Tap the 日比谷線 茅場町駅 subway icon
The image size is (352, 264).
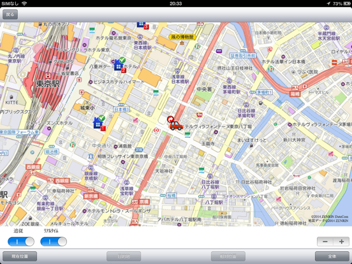click(x=246, y=105)
